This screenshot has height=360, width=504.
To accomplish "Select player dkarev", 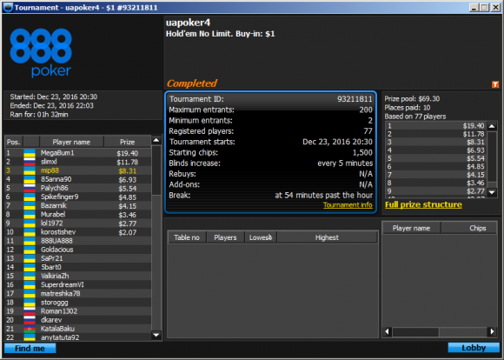I will [x=78, y=320].
